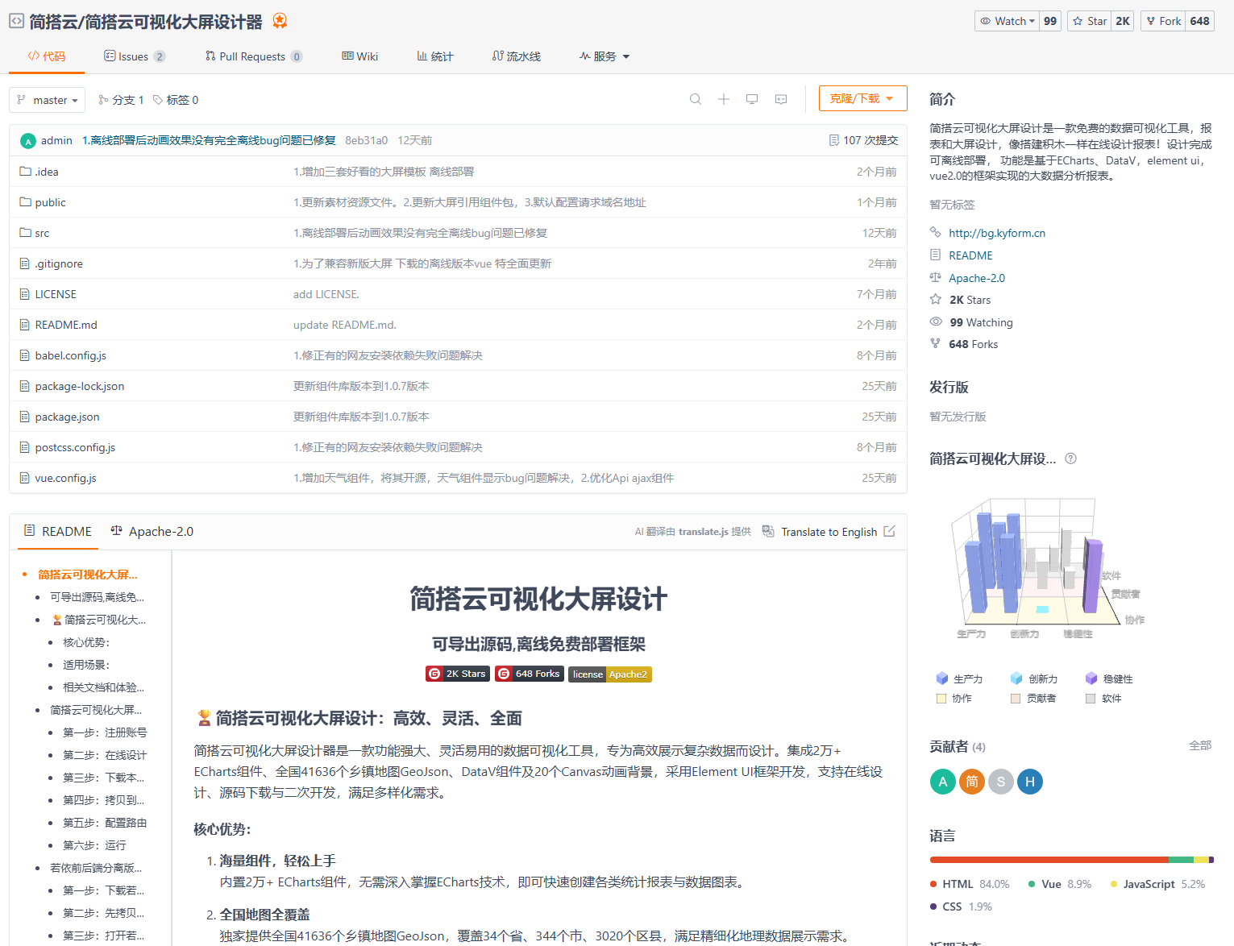Click the gray contributor avatar S

point(1001,782)
